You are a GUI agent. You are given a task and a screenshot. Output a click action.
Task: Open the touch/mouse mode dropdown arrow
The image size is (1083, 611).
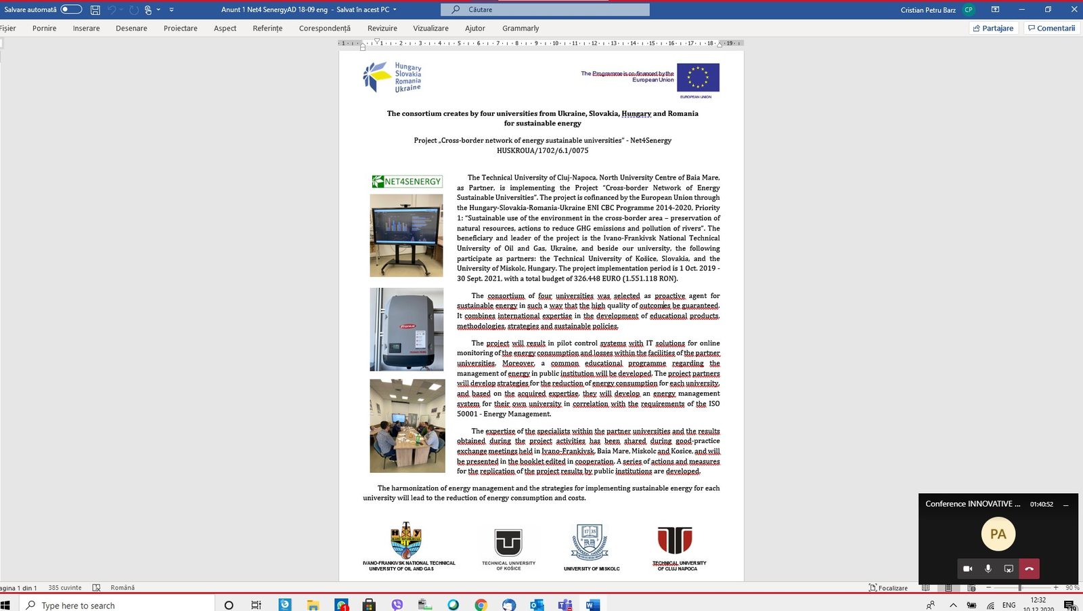pos(158,9)
